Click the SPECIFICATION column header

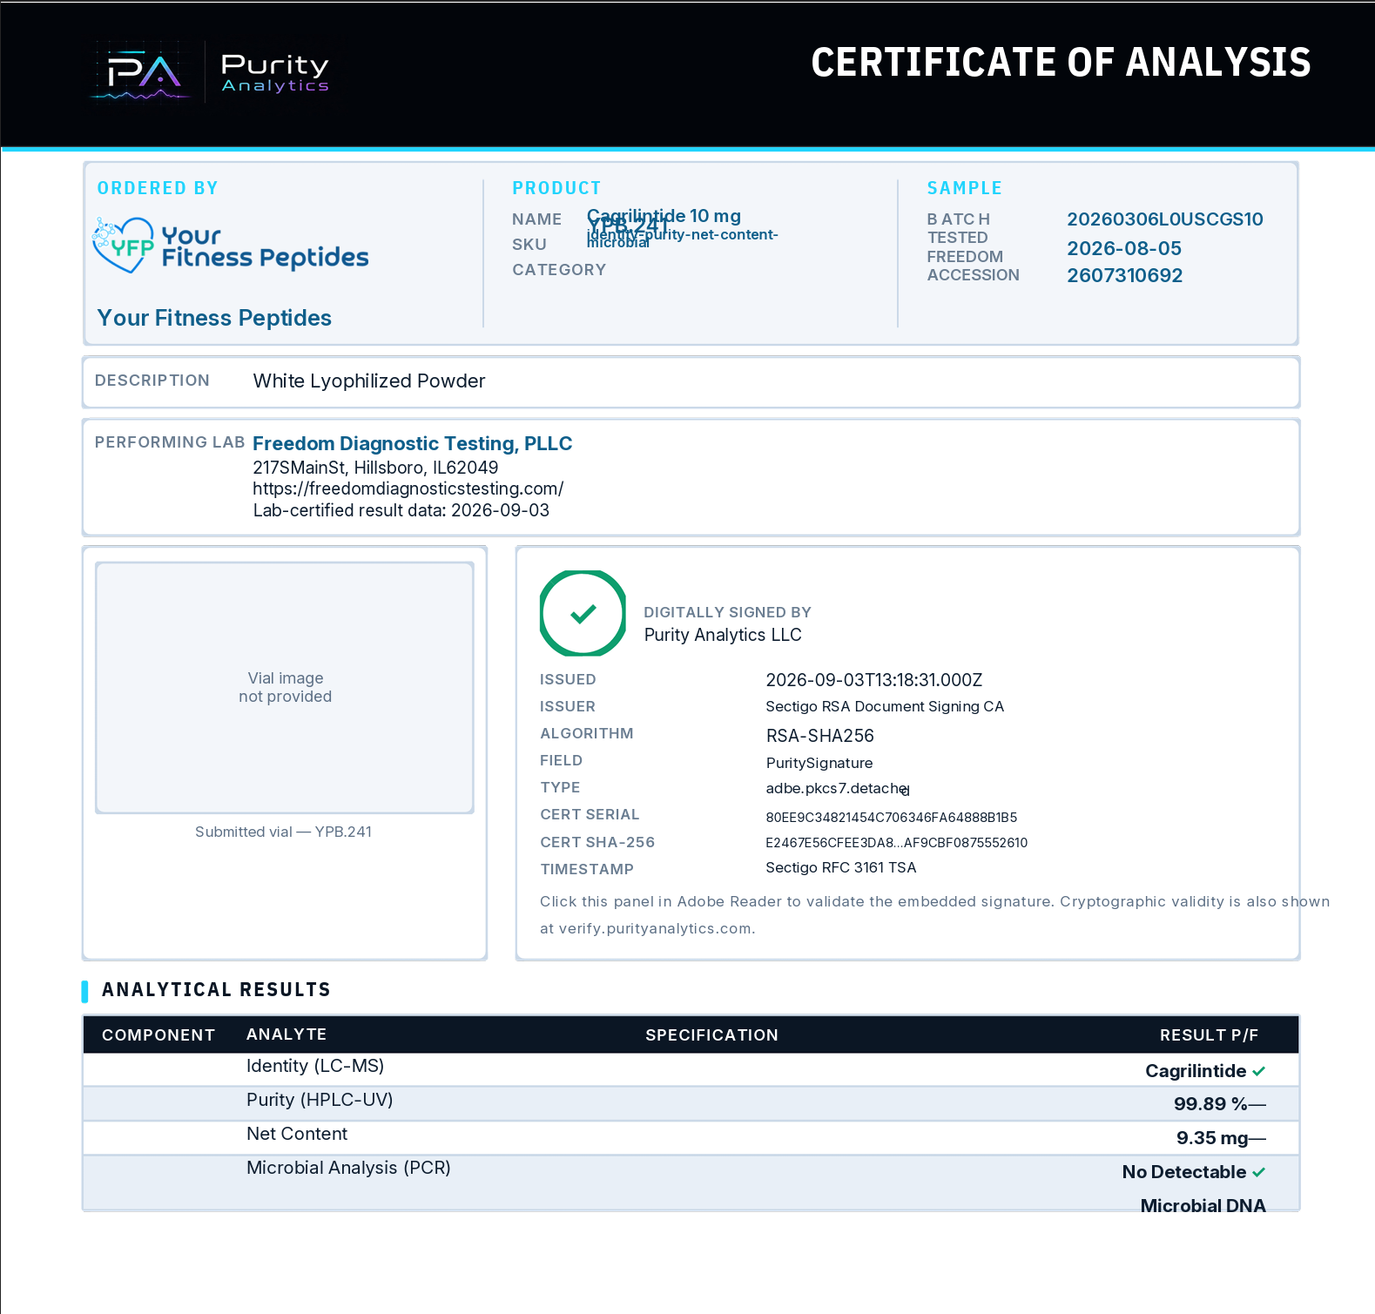(x=711, y=1034)
